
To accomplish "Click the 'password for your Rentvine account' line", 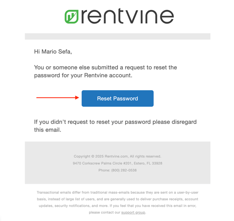I will click(83, 75).
